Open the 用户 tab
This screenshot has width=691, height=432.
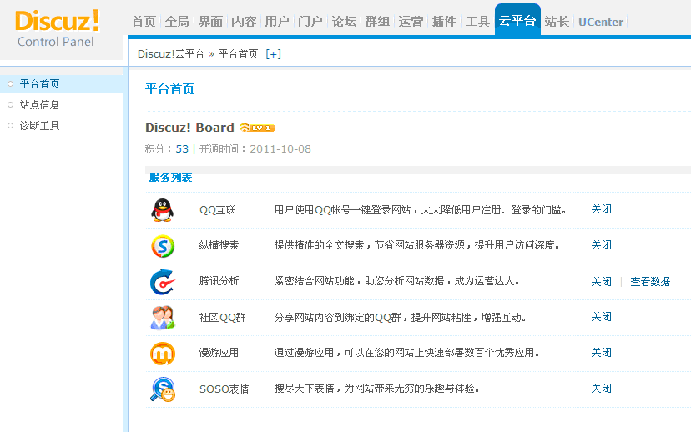277,21
